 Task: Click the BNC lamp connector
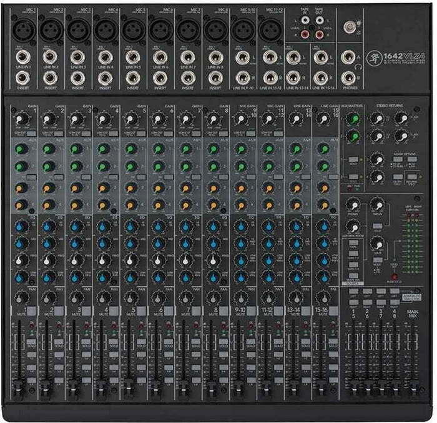348,27
